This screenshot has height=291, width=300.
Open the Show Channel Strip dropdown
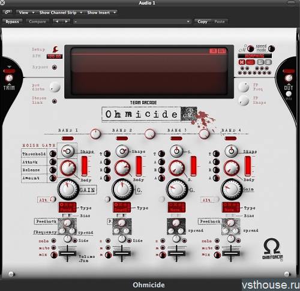(x=60, y=13)
